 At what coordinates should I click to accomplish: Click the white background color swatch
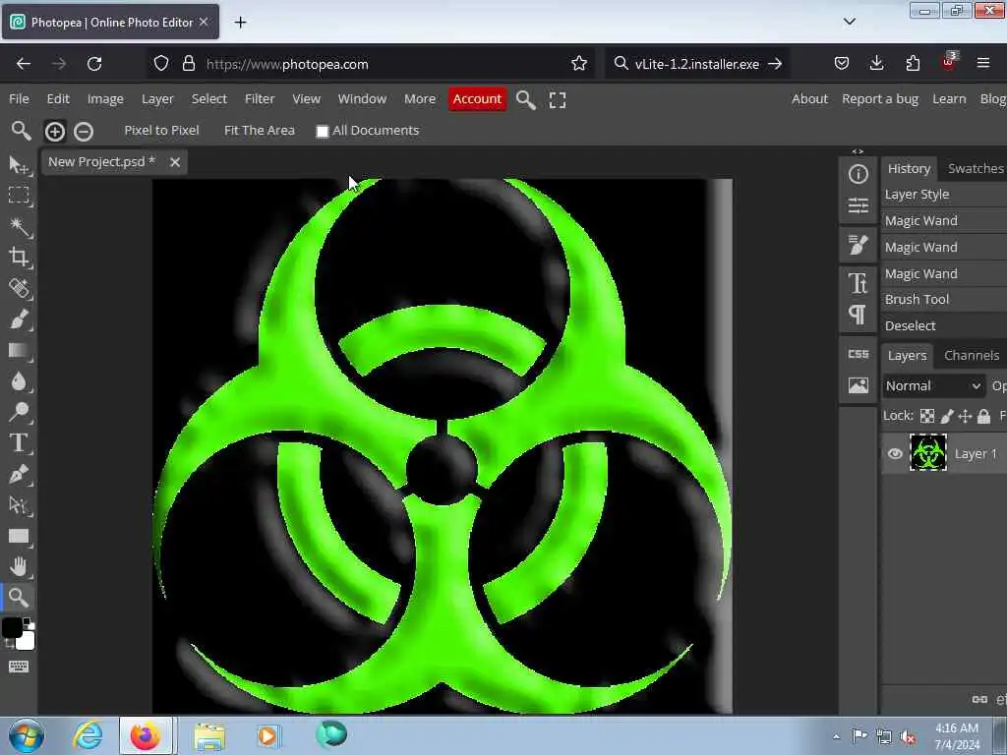coord(27,641)
